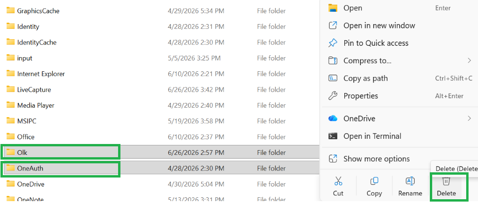Select the LiveCapture folder
The height and width of the screenshot is (203, 478).
(x=34, y=90)
